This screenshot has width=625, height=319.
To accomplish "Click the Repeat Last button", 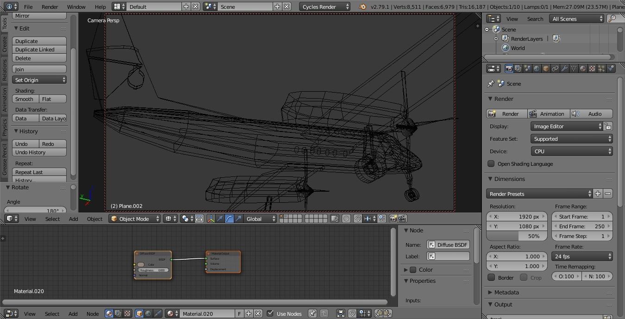I will tap(39, 172).
